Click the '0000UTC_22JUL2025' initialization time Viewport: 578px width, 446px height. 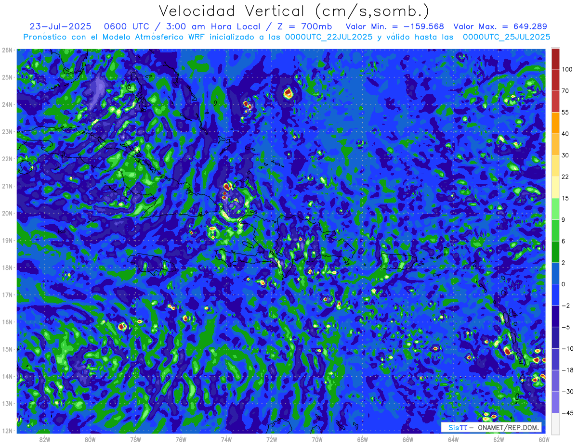(x=328, y=37)
